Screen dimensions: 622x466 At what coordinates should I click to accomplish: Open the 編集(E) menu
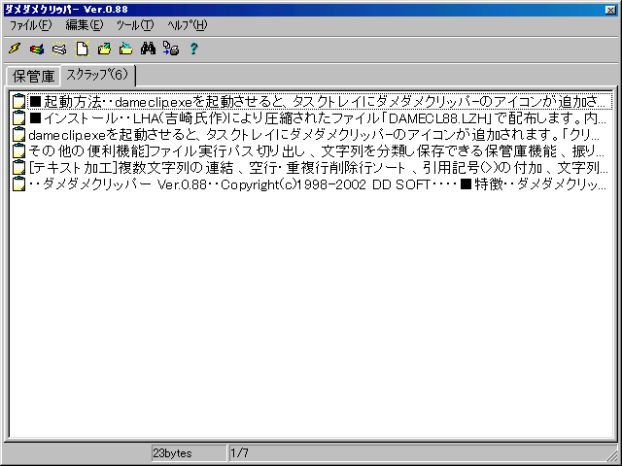(x=85, y=25)
